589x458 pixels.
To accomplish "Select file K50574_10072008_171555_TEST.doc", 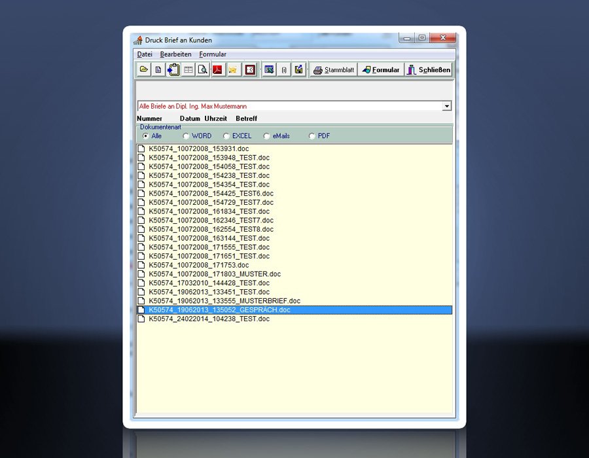I will (x=209, y=247).
